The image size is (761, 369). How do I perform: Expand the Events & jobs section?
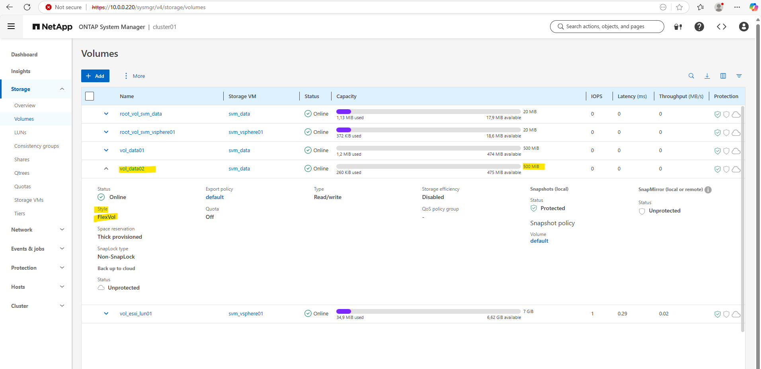point(62,249)
